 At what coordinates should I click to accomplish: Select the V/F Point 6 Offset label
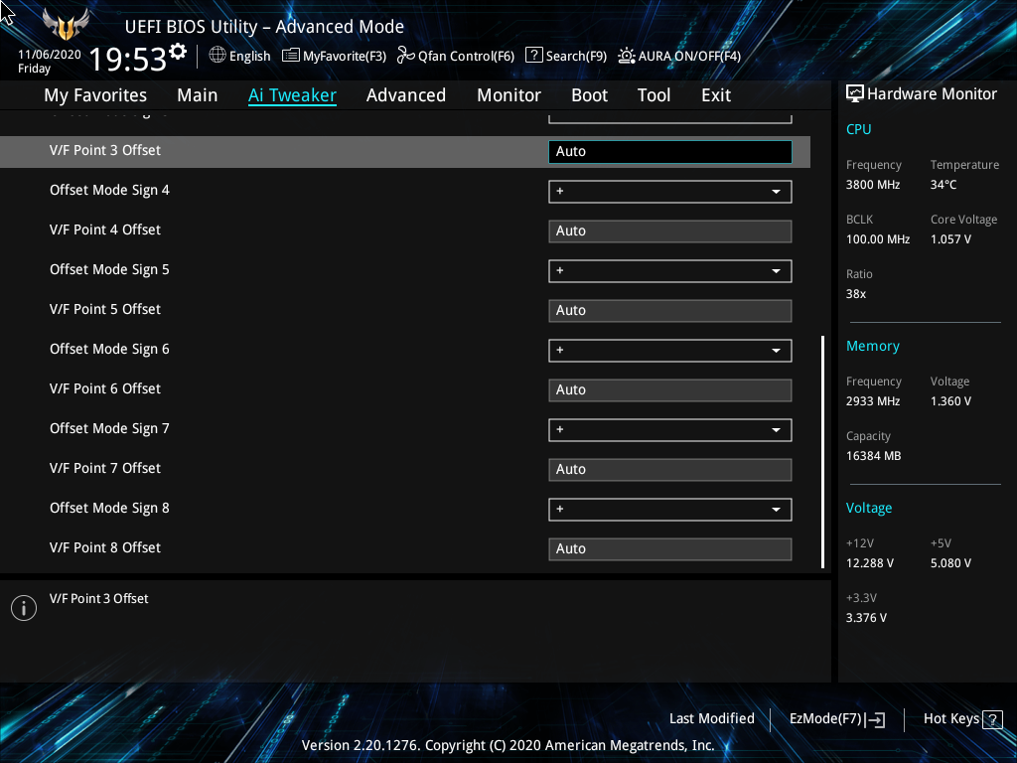[x=105, y=388]
